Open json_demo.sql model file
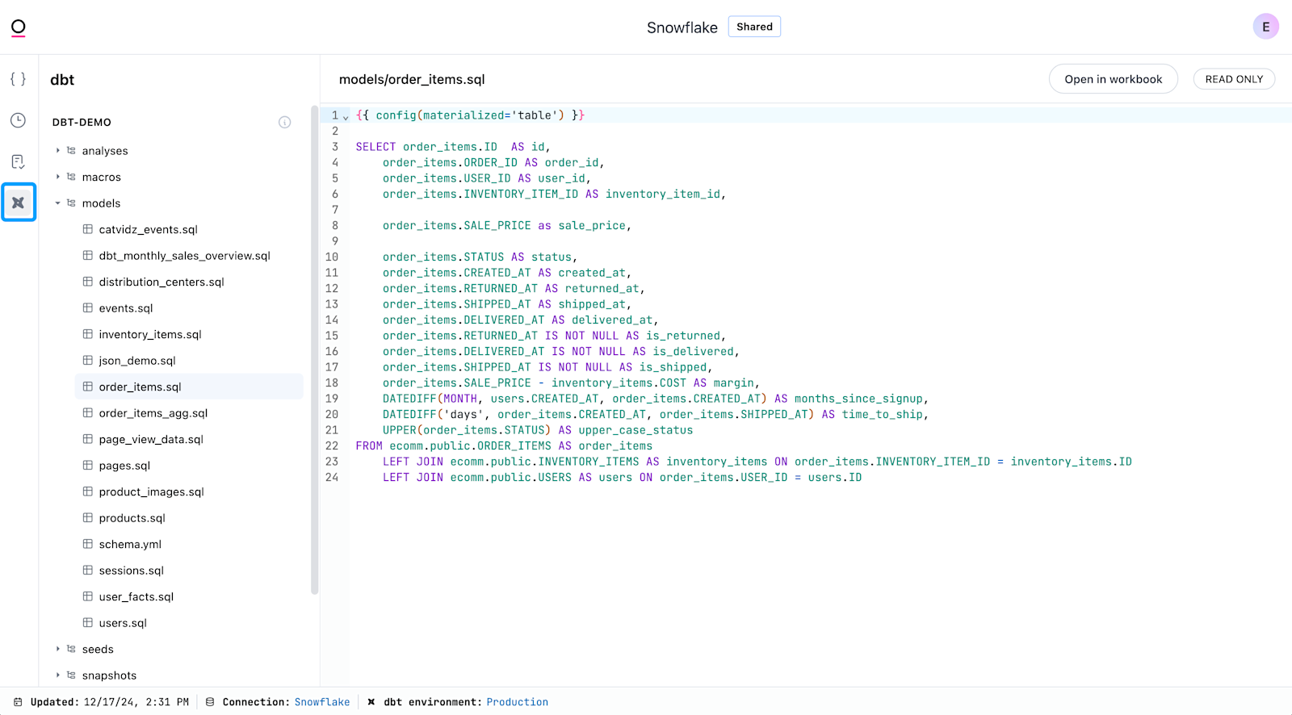The image size is (1292, 715). (x=137, y=361)
